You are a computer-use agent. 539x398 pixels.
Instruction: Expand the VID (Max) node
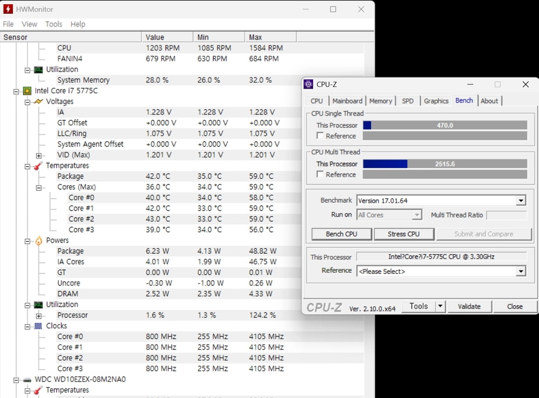tap(39, 155)
